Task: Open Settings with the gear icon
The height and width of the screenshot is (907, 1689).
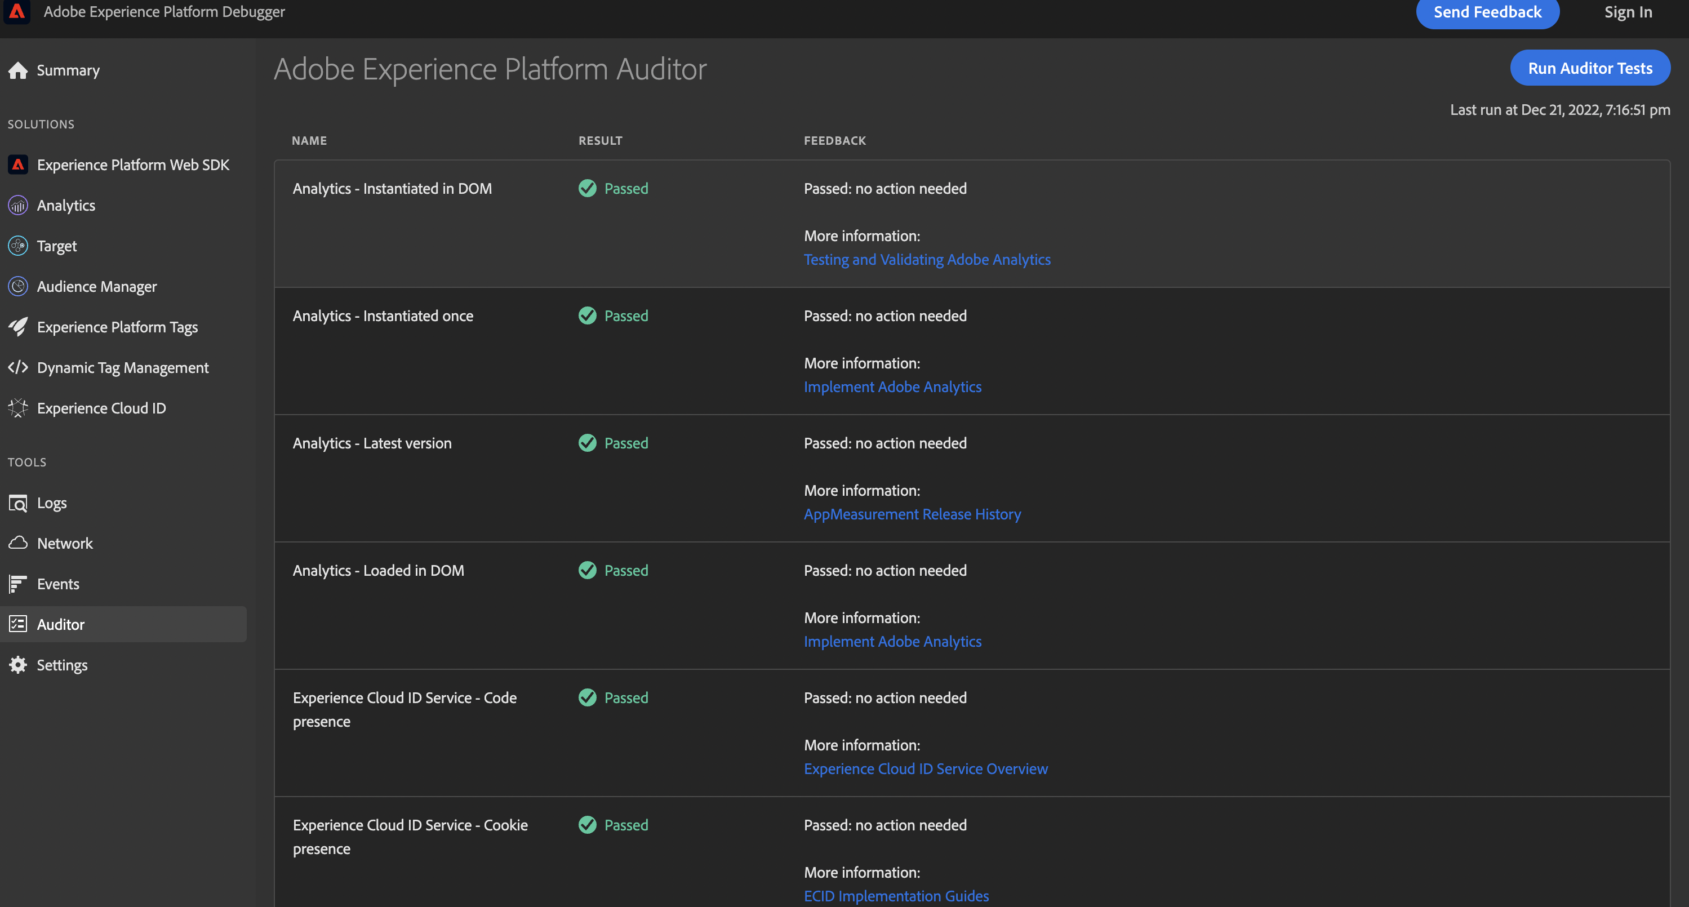Action: coord(17,664)
